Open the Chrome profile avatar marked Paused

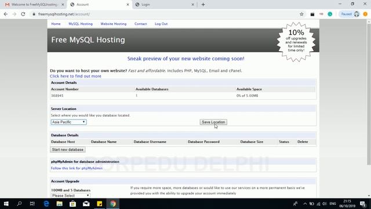(x=350, y=14)
